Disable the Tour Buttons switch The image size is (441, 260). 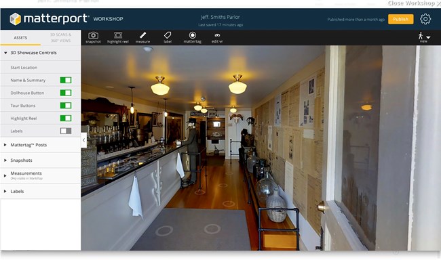(x=66, y=106)
